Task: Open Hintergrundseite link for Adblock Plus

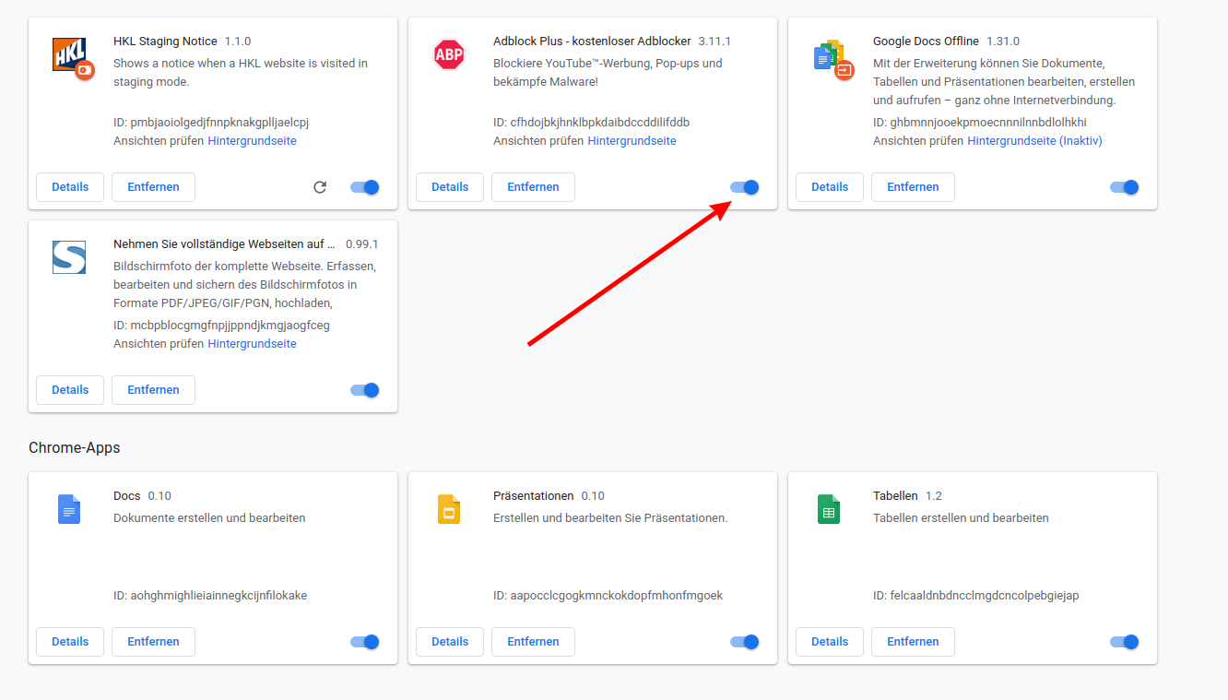Action: [632, 141]
